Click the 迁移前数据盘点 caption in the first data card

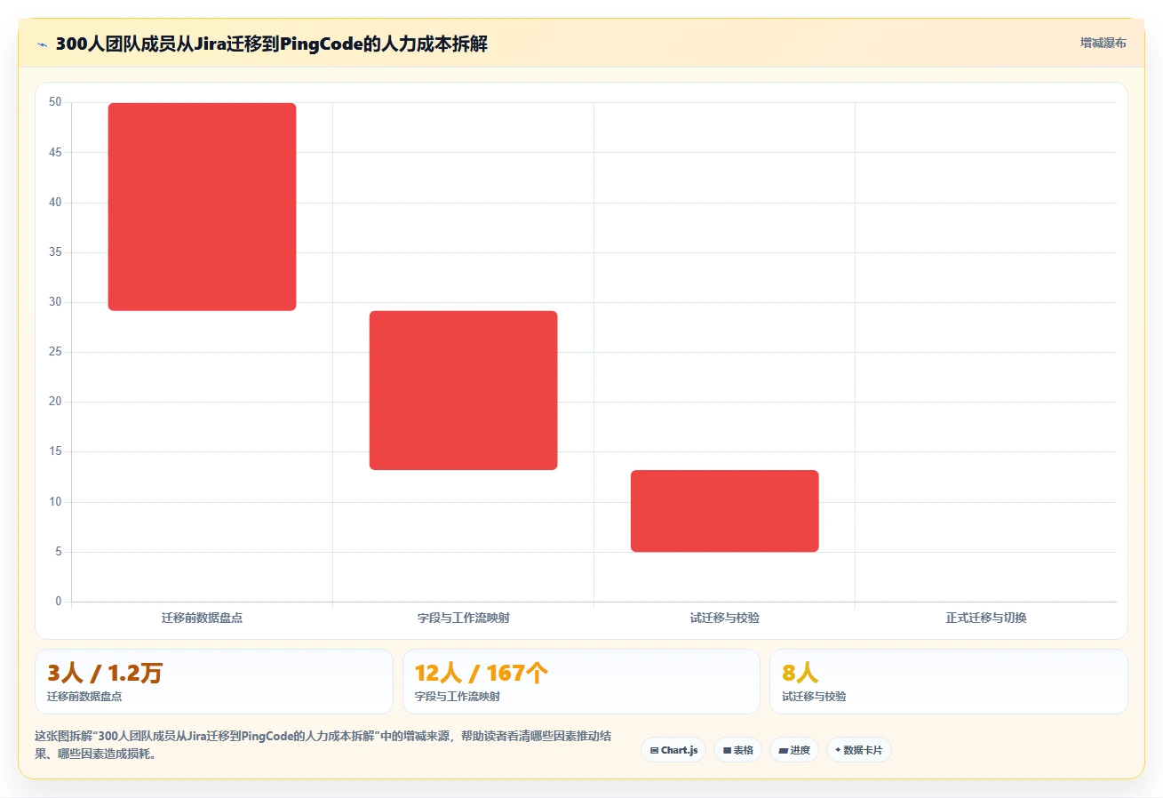point(84,697)
